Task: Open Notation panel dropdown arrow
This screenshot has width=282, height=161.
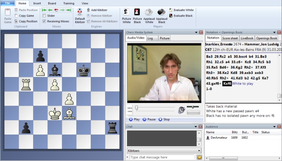Action: (x=274, y=33)
